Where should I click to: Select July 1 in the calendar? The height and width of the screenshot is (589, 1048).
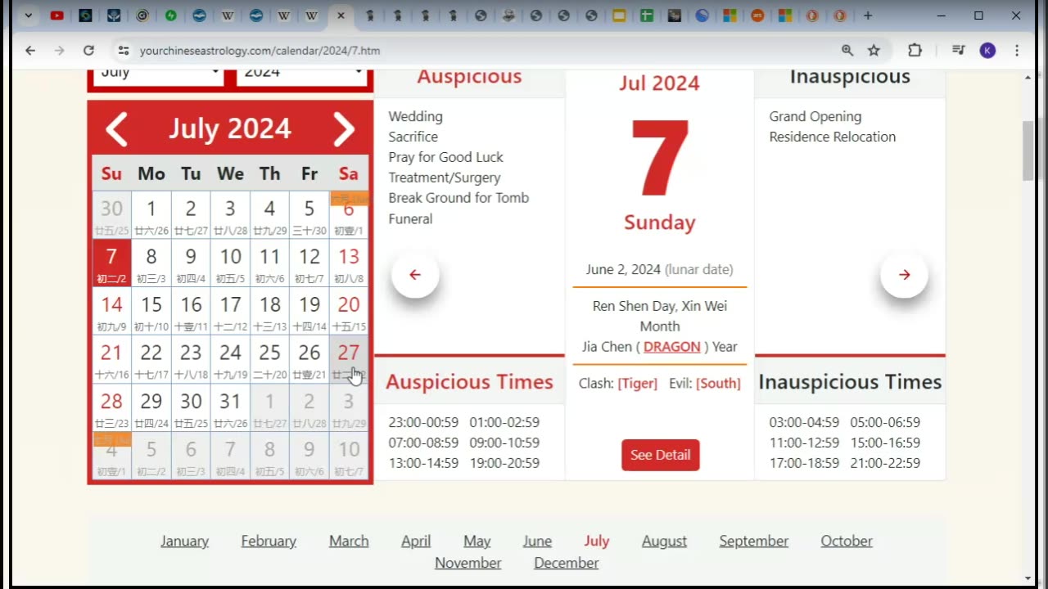pos(151,214)
